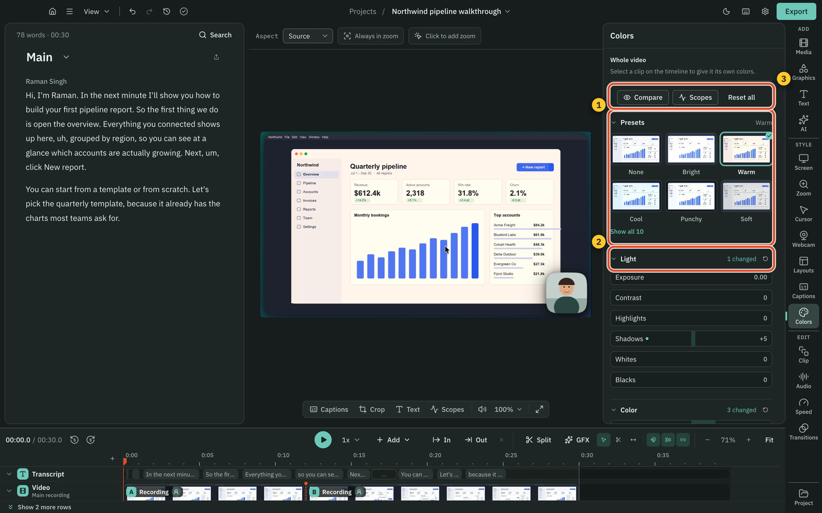Switch to dark mode moon icon
822x513 pixels.
click(726, 11)
